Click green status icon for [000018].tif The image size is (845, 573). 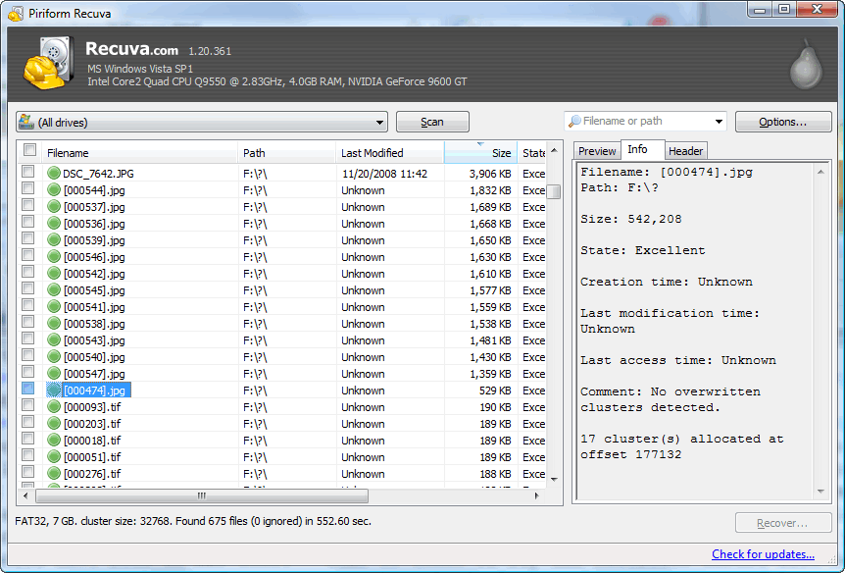[x=53, y=441]
